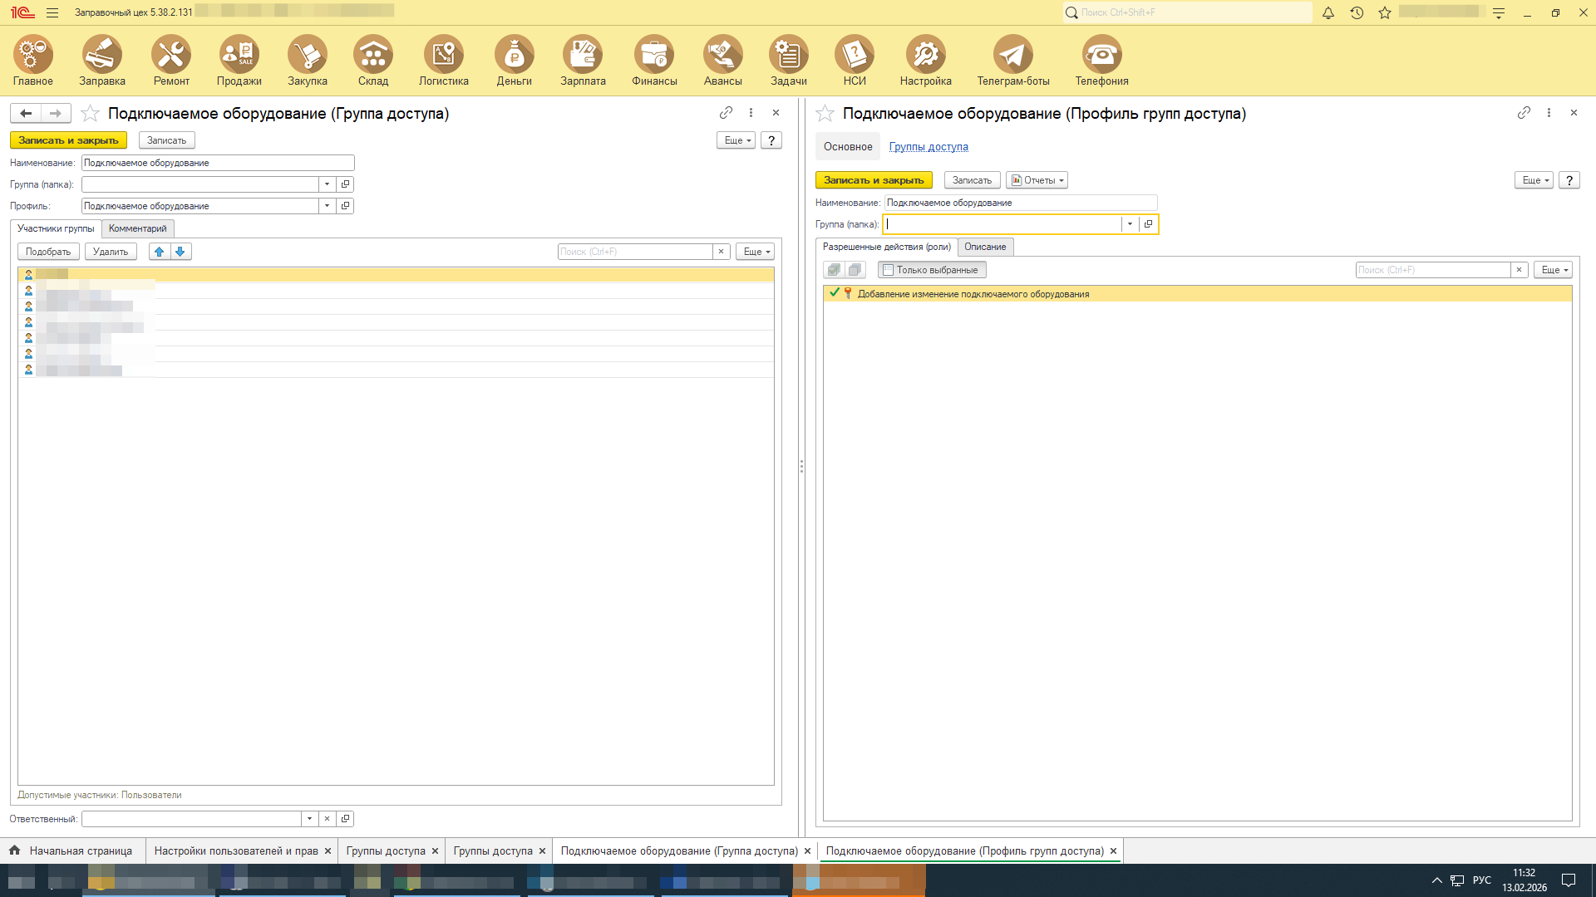Open the history clock icon

(x=1357, y=12)
